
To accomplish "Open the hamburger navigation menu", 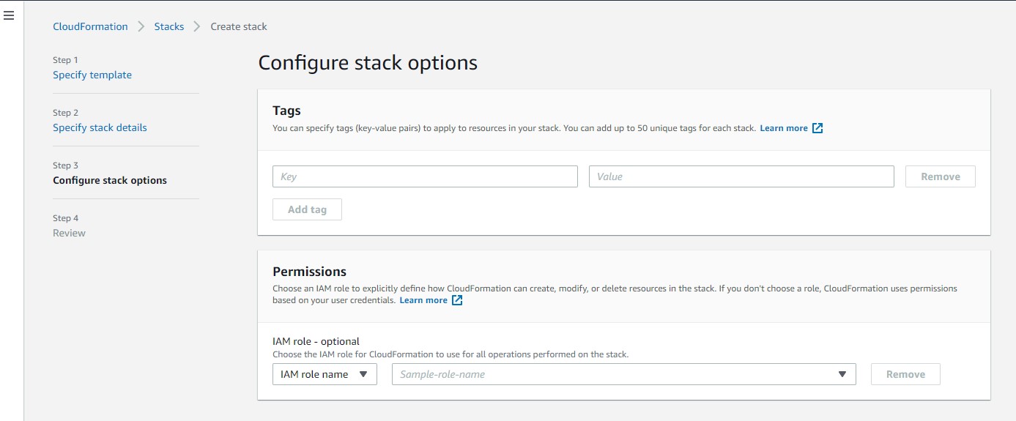I will (x=9, y=15).
